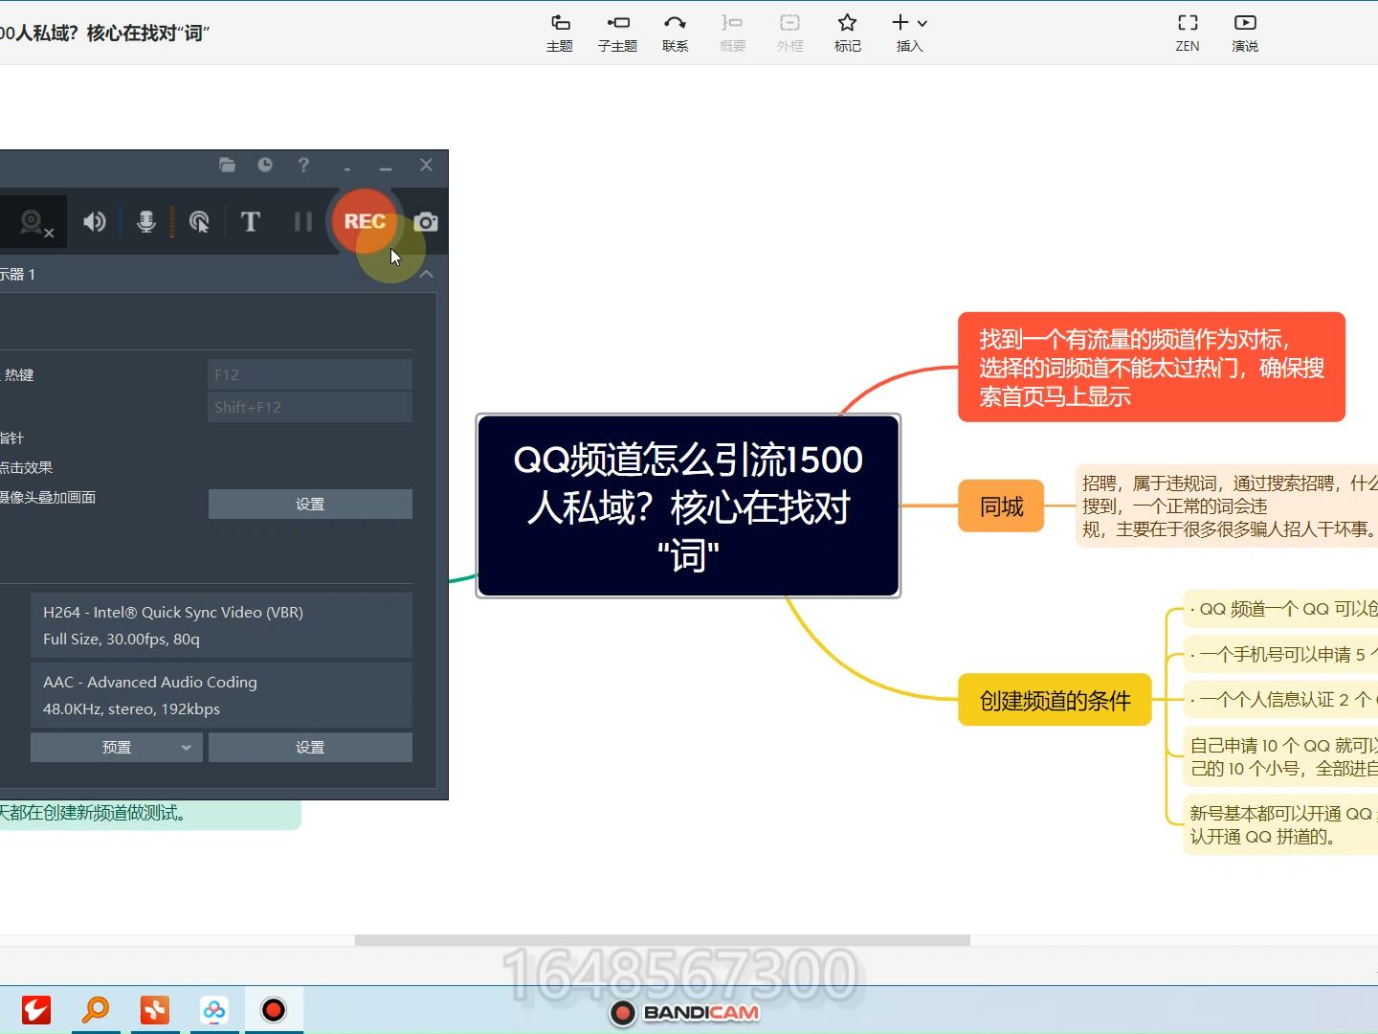Insert a 主题 topic from toolbar
Image resolution: width=1378 pixels, height=1034 pixels.
pos(560,33)
